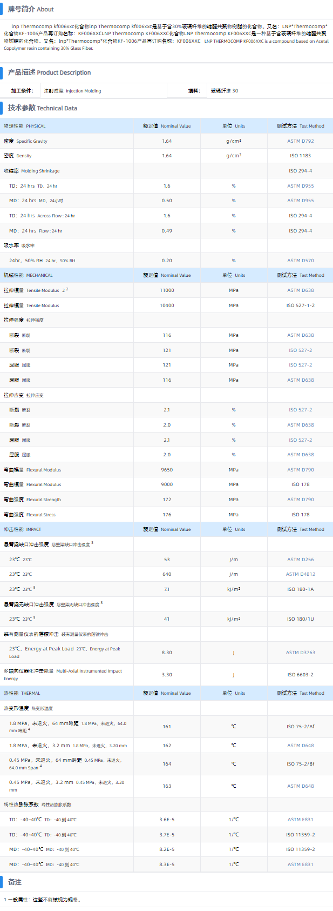333x911 pixels.
Task: Select the 物理性能 PHYSICAL table header
Action: point(25,126)
